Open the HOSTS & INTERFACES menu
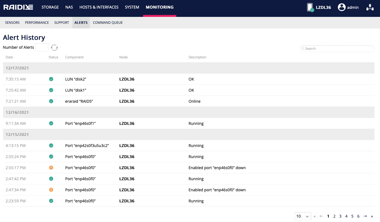 point(99,7)
